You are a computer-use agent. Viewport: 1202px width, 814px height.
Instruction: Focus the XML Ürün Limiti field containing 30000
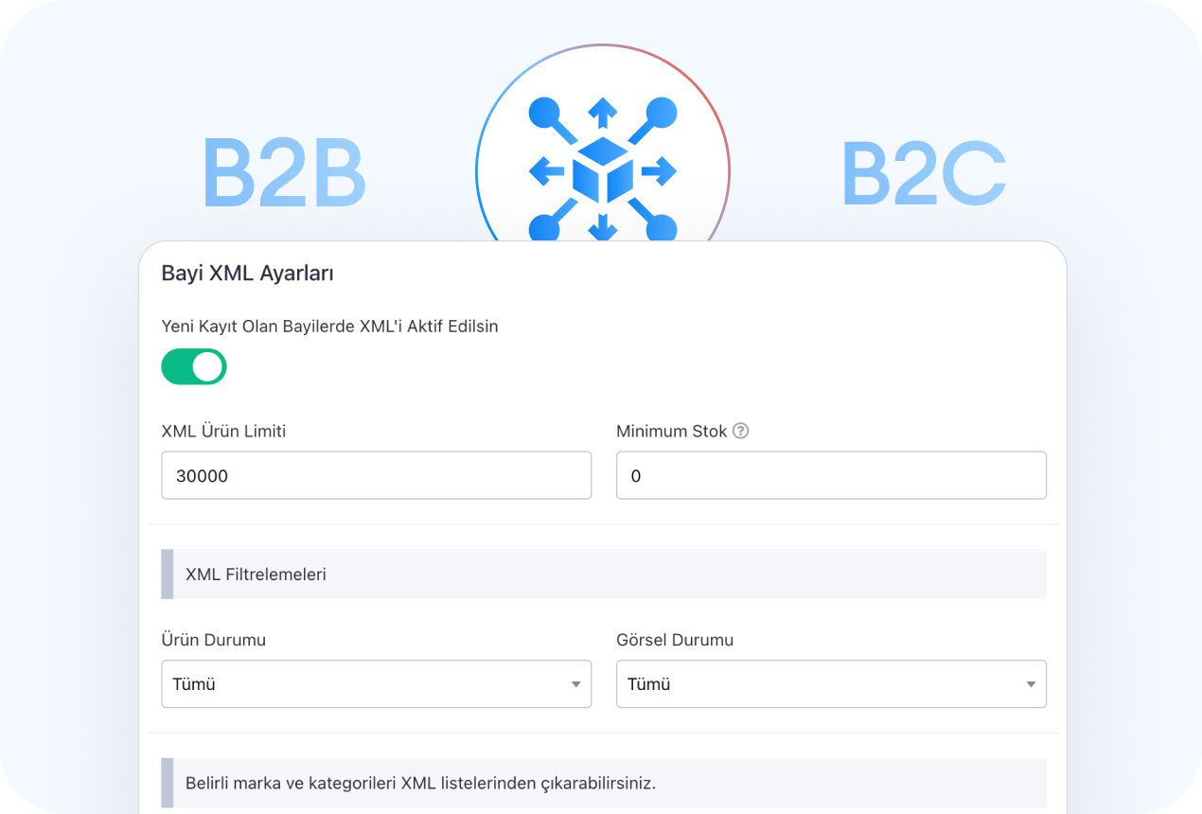click(x=377, y=475)
